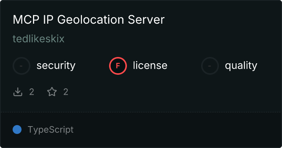Screen dimensions: 282x148
Task: Click blank space right of the server title
Action: [223, 20]
